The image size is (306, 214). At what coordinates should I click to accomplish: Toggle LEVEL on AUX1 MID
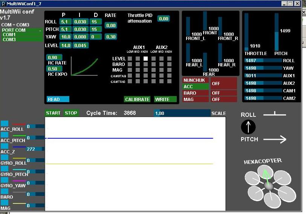[138, 58]
